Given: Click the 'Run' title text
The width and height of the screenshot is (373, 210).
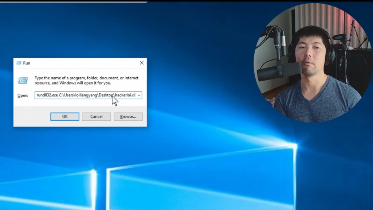Looking at the screenshot, I should tap(27, 63).
